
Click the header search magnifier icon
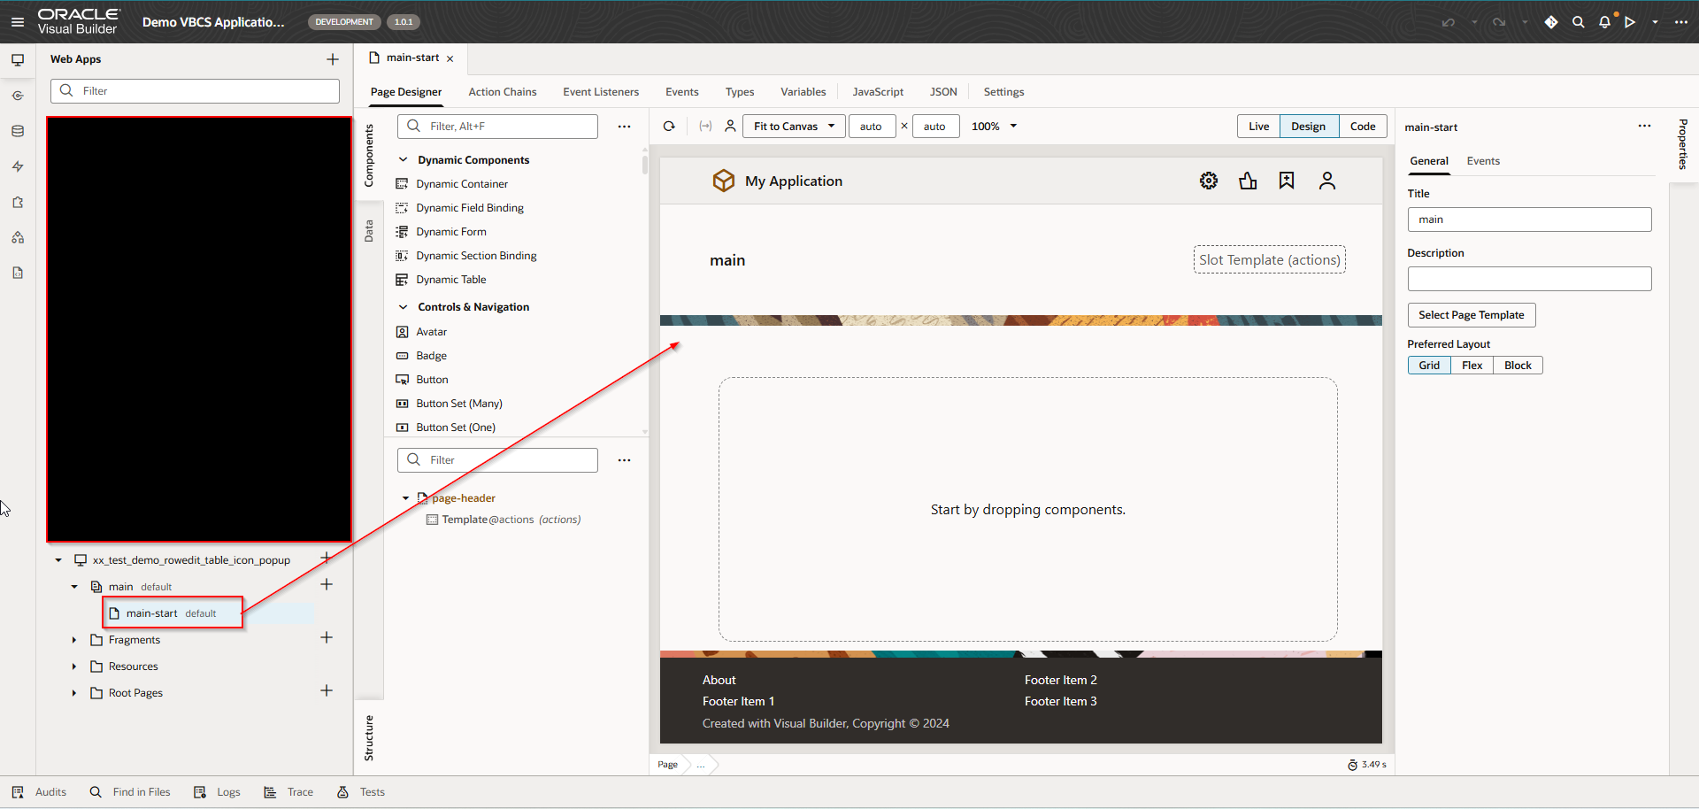pyautogui.click(x=1578, y=22)
